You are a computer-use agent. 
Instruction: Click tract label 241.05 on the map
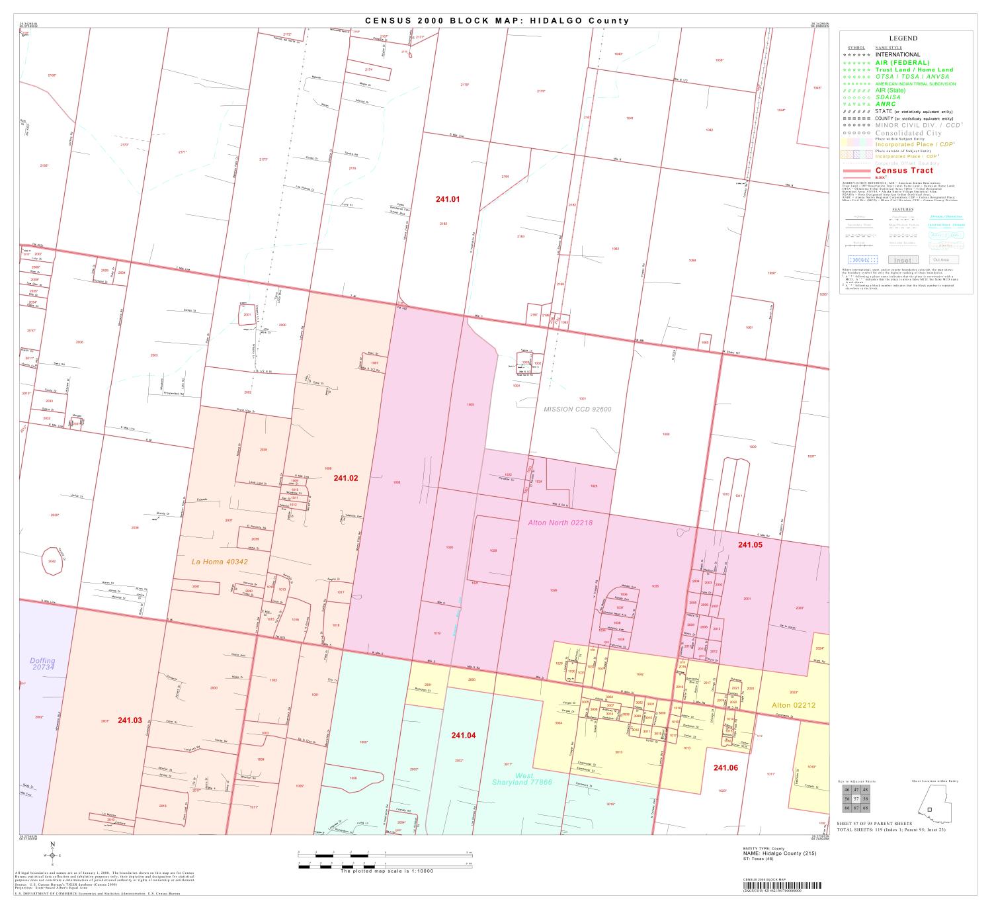(x=751, y=544)
